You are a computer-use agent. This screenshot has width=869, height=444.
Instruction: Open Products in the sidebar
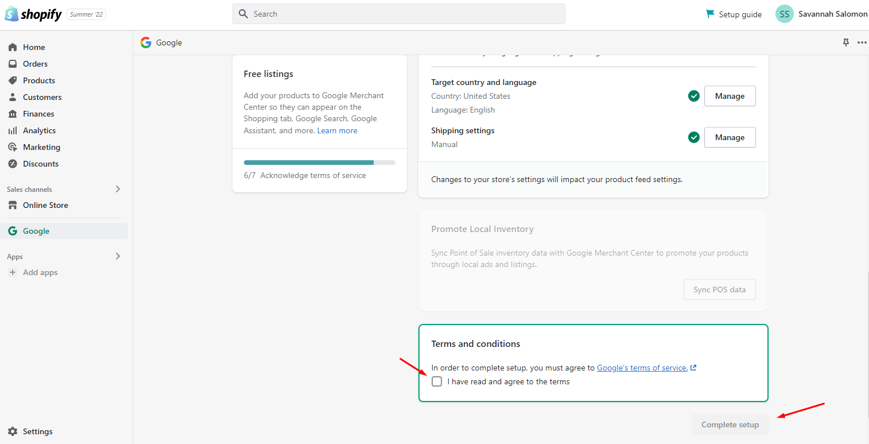39,80
